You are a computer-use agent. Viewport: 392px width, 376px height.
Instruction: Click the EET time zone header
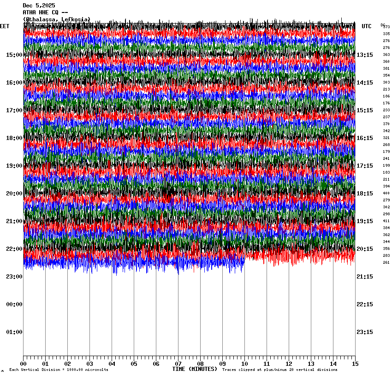point(5,26)
